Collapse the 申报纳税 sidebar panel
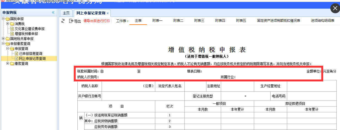Image resolution: width=340 pixels, height=130 pixels. coord(53,12)
